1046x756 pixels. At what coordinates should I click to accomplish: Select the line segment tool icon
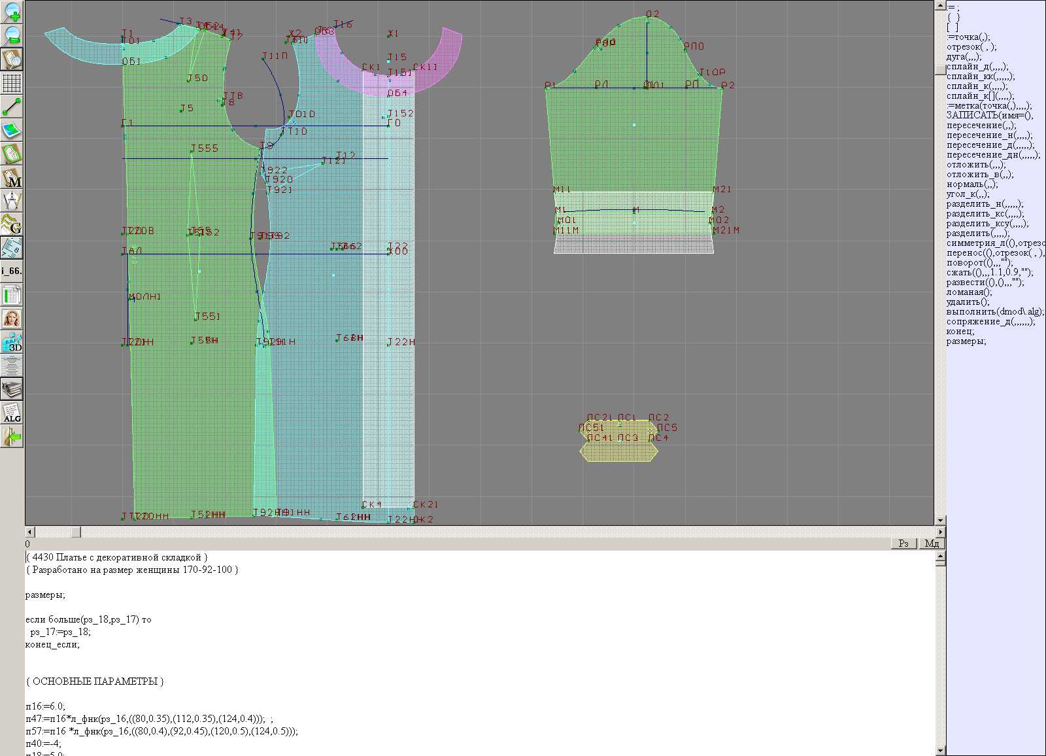[12, 107]
